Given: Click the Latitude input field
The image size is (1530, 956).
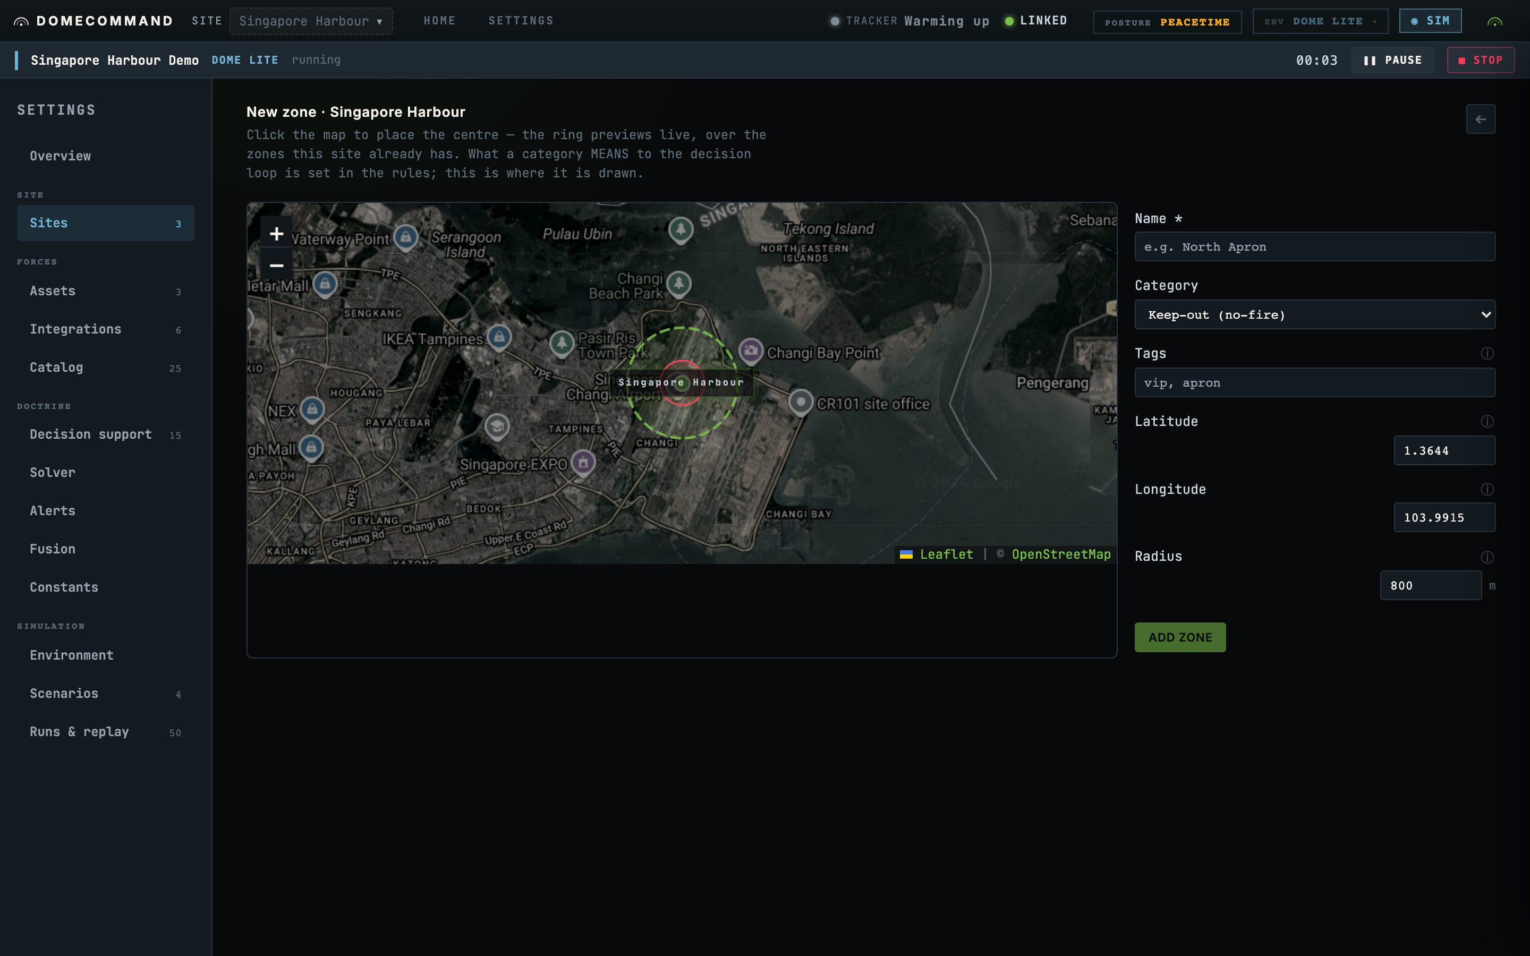Looking at the screenshot, I should pyautogui.click(x=1444, y=450).
